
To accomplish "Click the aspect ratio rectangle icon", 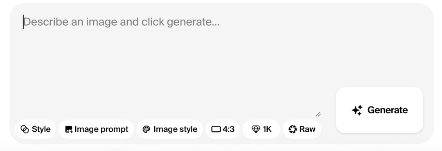I will pyautogui.click(x=216, y=129).
